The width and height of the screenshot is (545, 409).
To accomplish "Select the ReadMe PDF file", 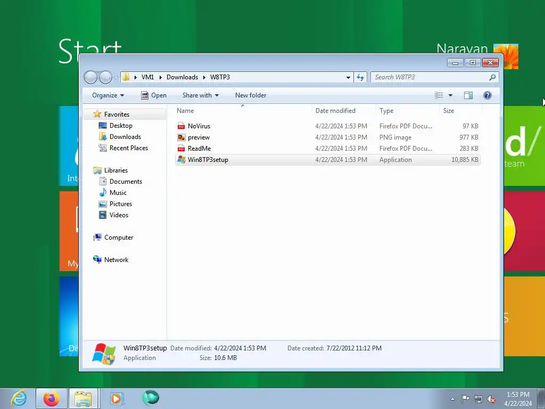I will (327, 149).
